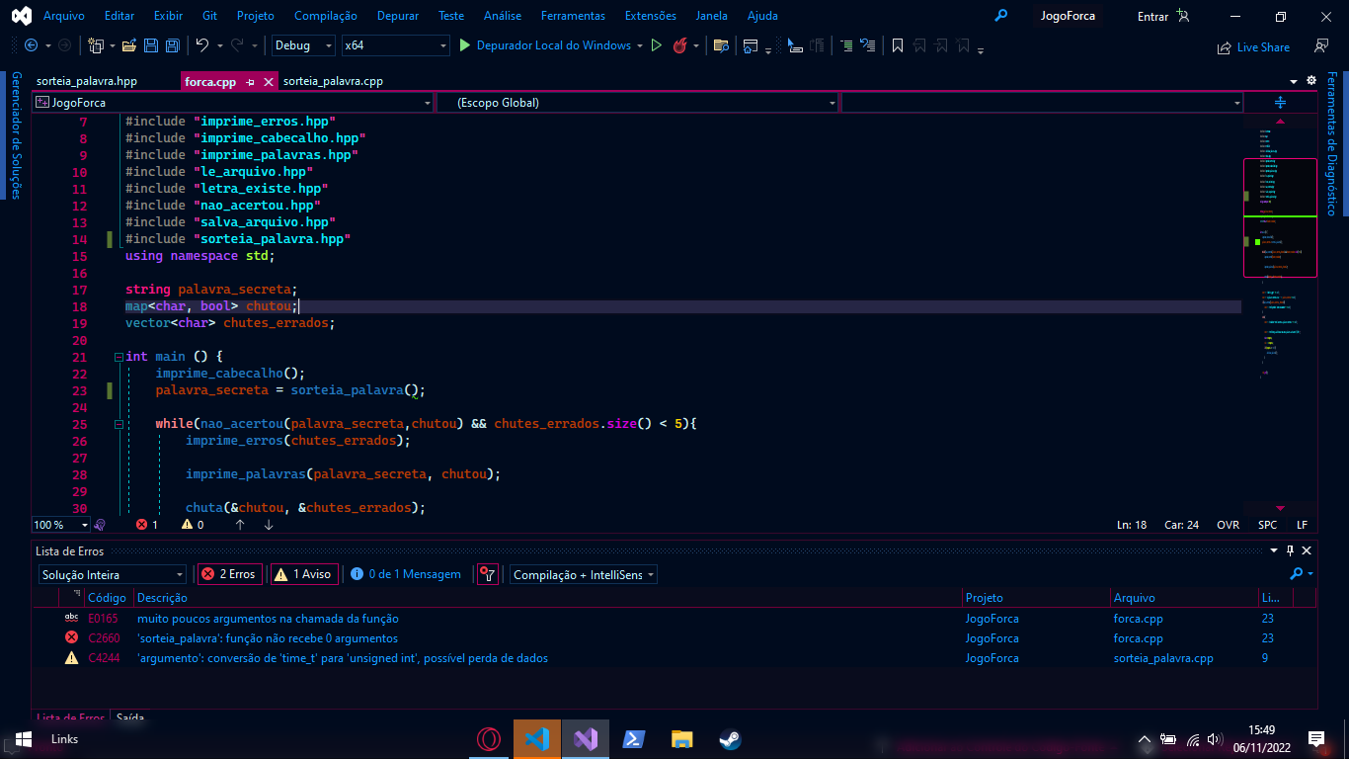Open the Ferramentas menu
Viewport: 1349px width, 759px height.
click(x=574, y=16)
